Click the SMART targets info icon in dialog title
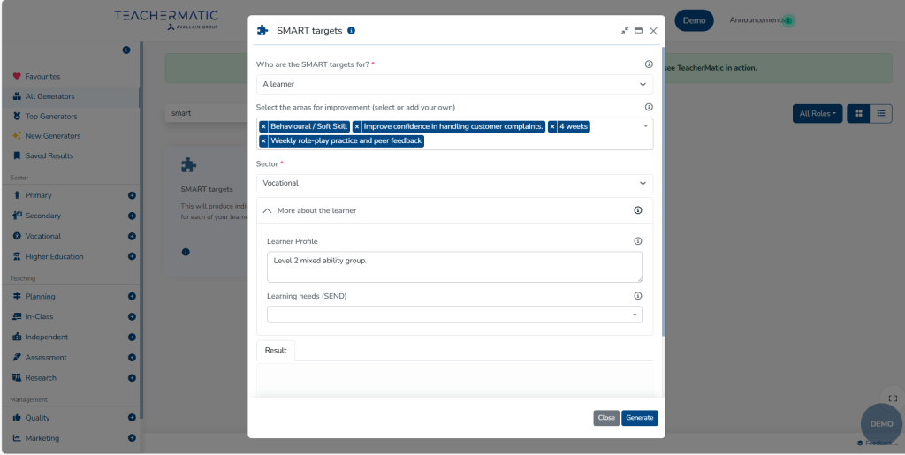The height and width of the screenshot is (455, 905). coord(352,31)
